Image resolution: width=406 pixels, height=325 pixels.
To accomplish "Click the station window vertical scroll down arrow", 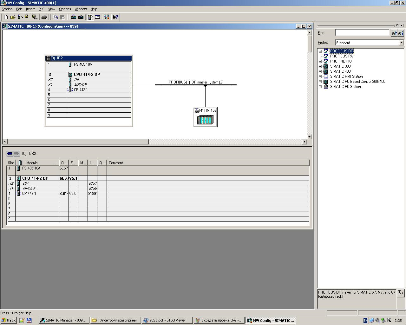I will (310, 137).
